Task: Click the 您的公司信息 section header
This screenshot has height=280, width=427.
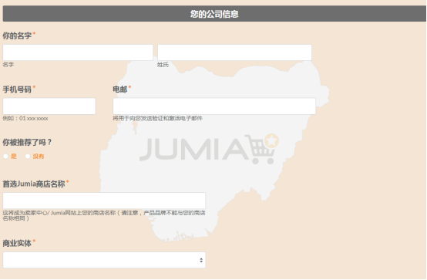Action: [214, 14]
